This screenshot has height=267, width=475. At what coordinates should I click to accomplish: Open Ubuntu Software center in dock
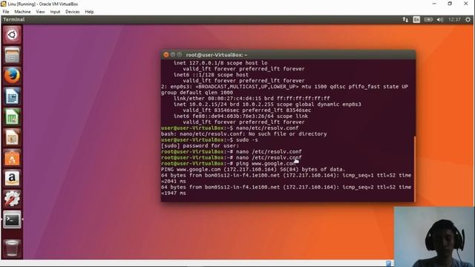point(12,158)
